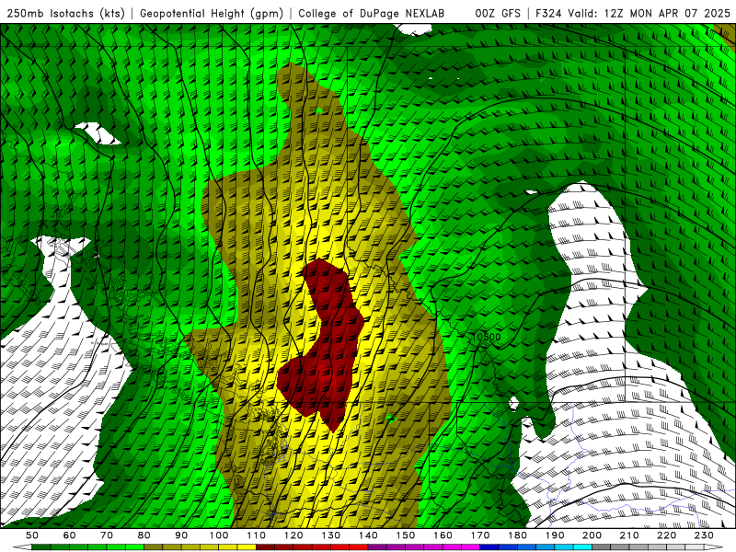Viewport: 736px width, 552px height.
Task: Click the '00Z GFS' model run label
Action: [498, 13]
